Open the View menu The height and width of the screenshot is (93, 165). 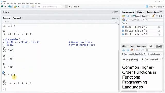pyautogui.click(x=11, y=4)
